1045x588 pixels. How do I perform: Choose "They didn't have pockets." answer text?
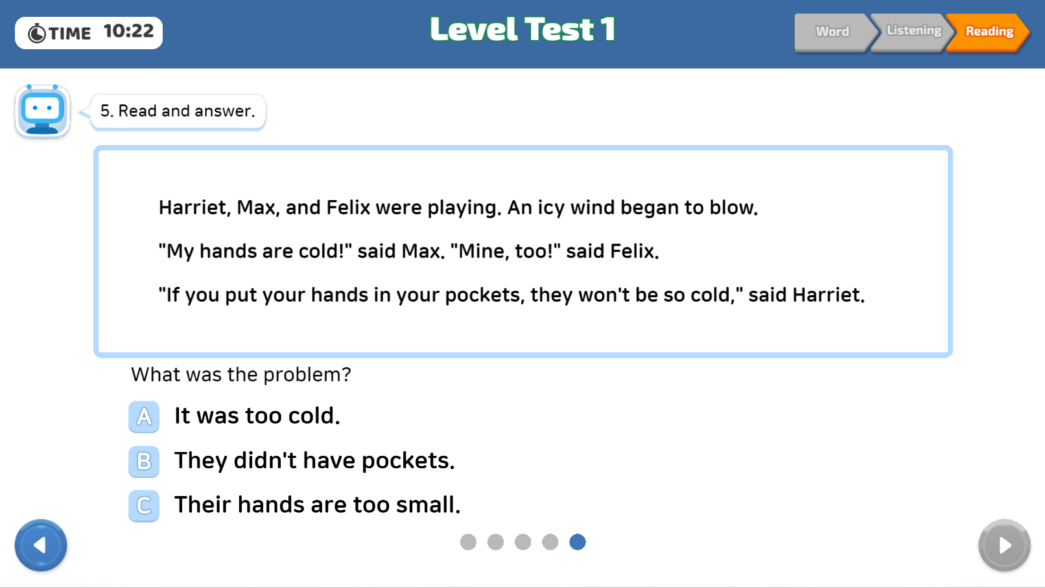coord(314,460)
